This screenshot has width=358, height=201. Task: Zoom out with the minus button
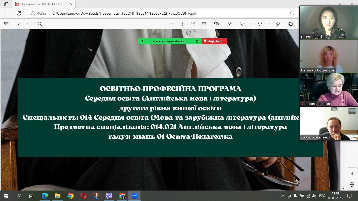pos(172,24)
